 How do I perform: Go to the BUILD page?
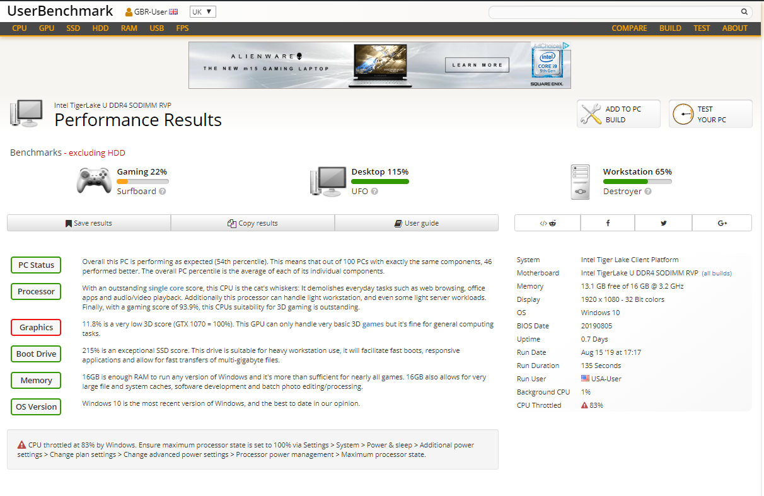coord(670,28)
